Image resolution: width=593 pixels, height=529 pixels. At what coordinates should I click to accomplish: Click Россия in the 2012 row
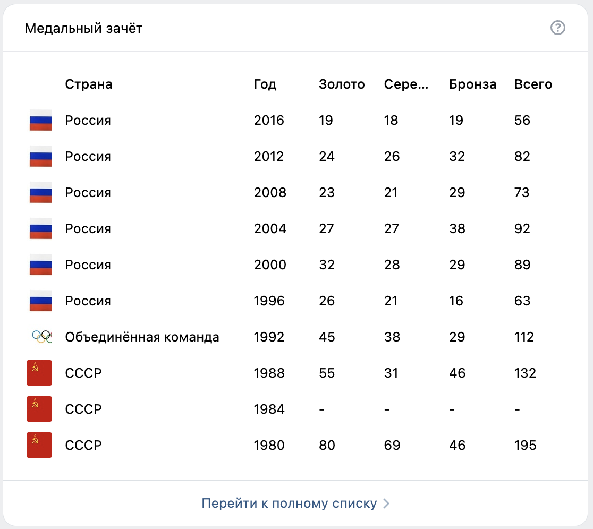click(88, 157)
